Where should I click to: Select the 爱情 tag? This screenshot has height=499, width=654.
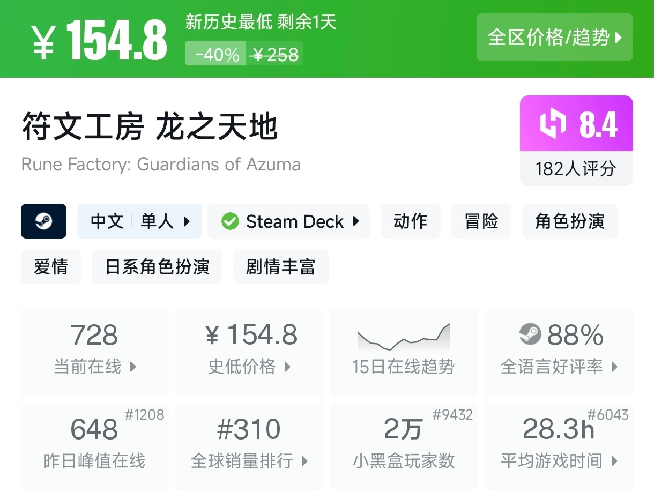[x=51, y=266]
